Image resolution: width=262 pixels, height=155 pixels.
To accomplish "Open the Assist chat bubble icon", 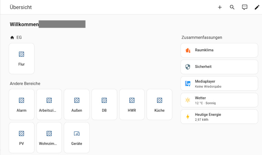I will (244, 7).
